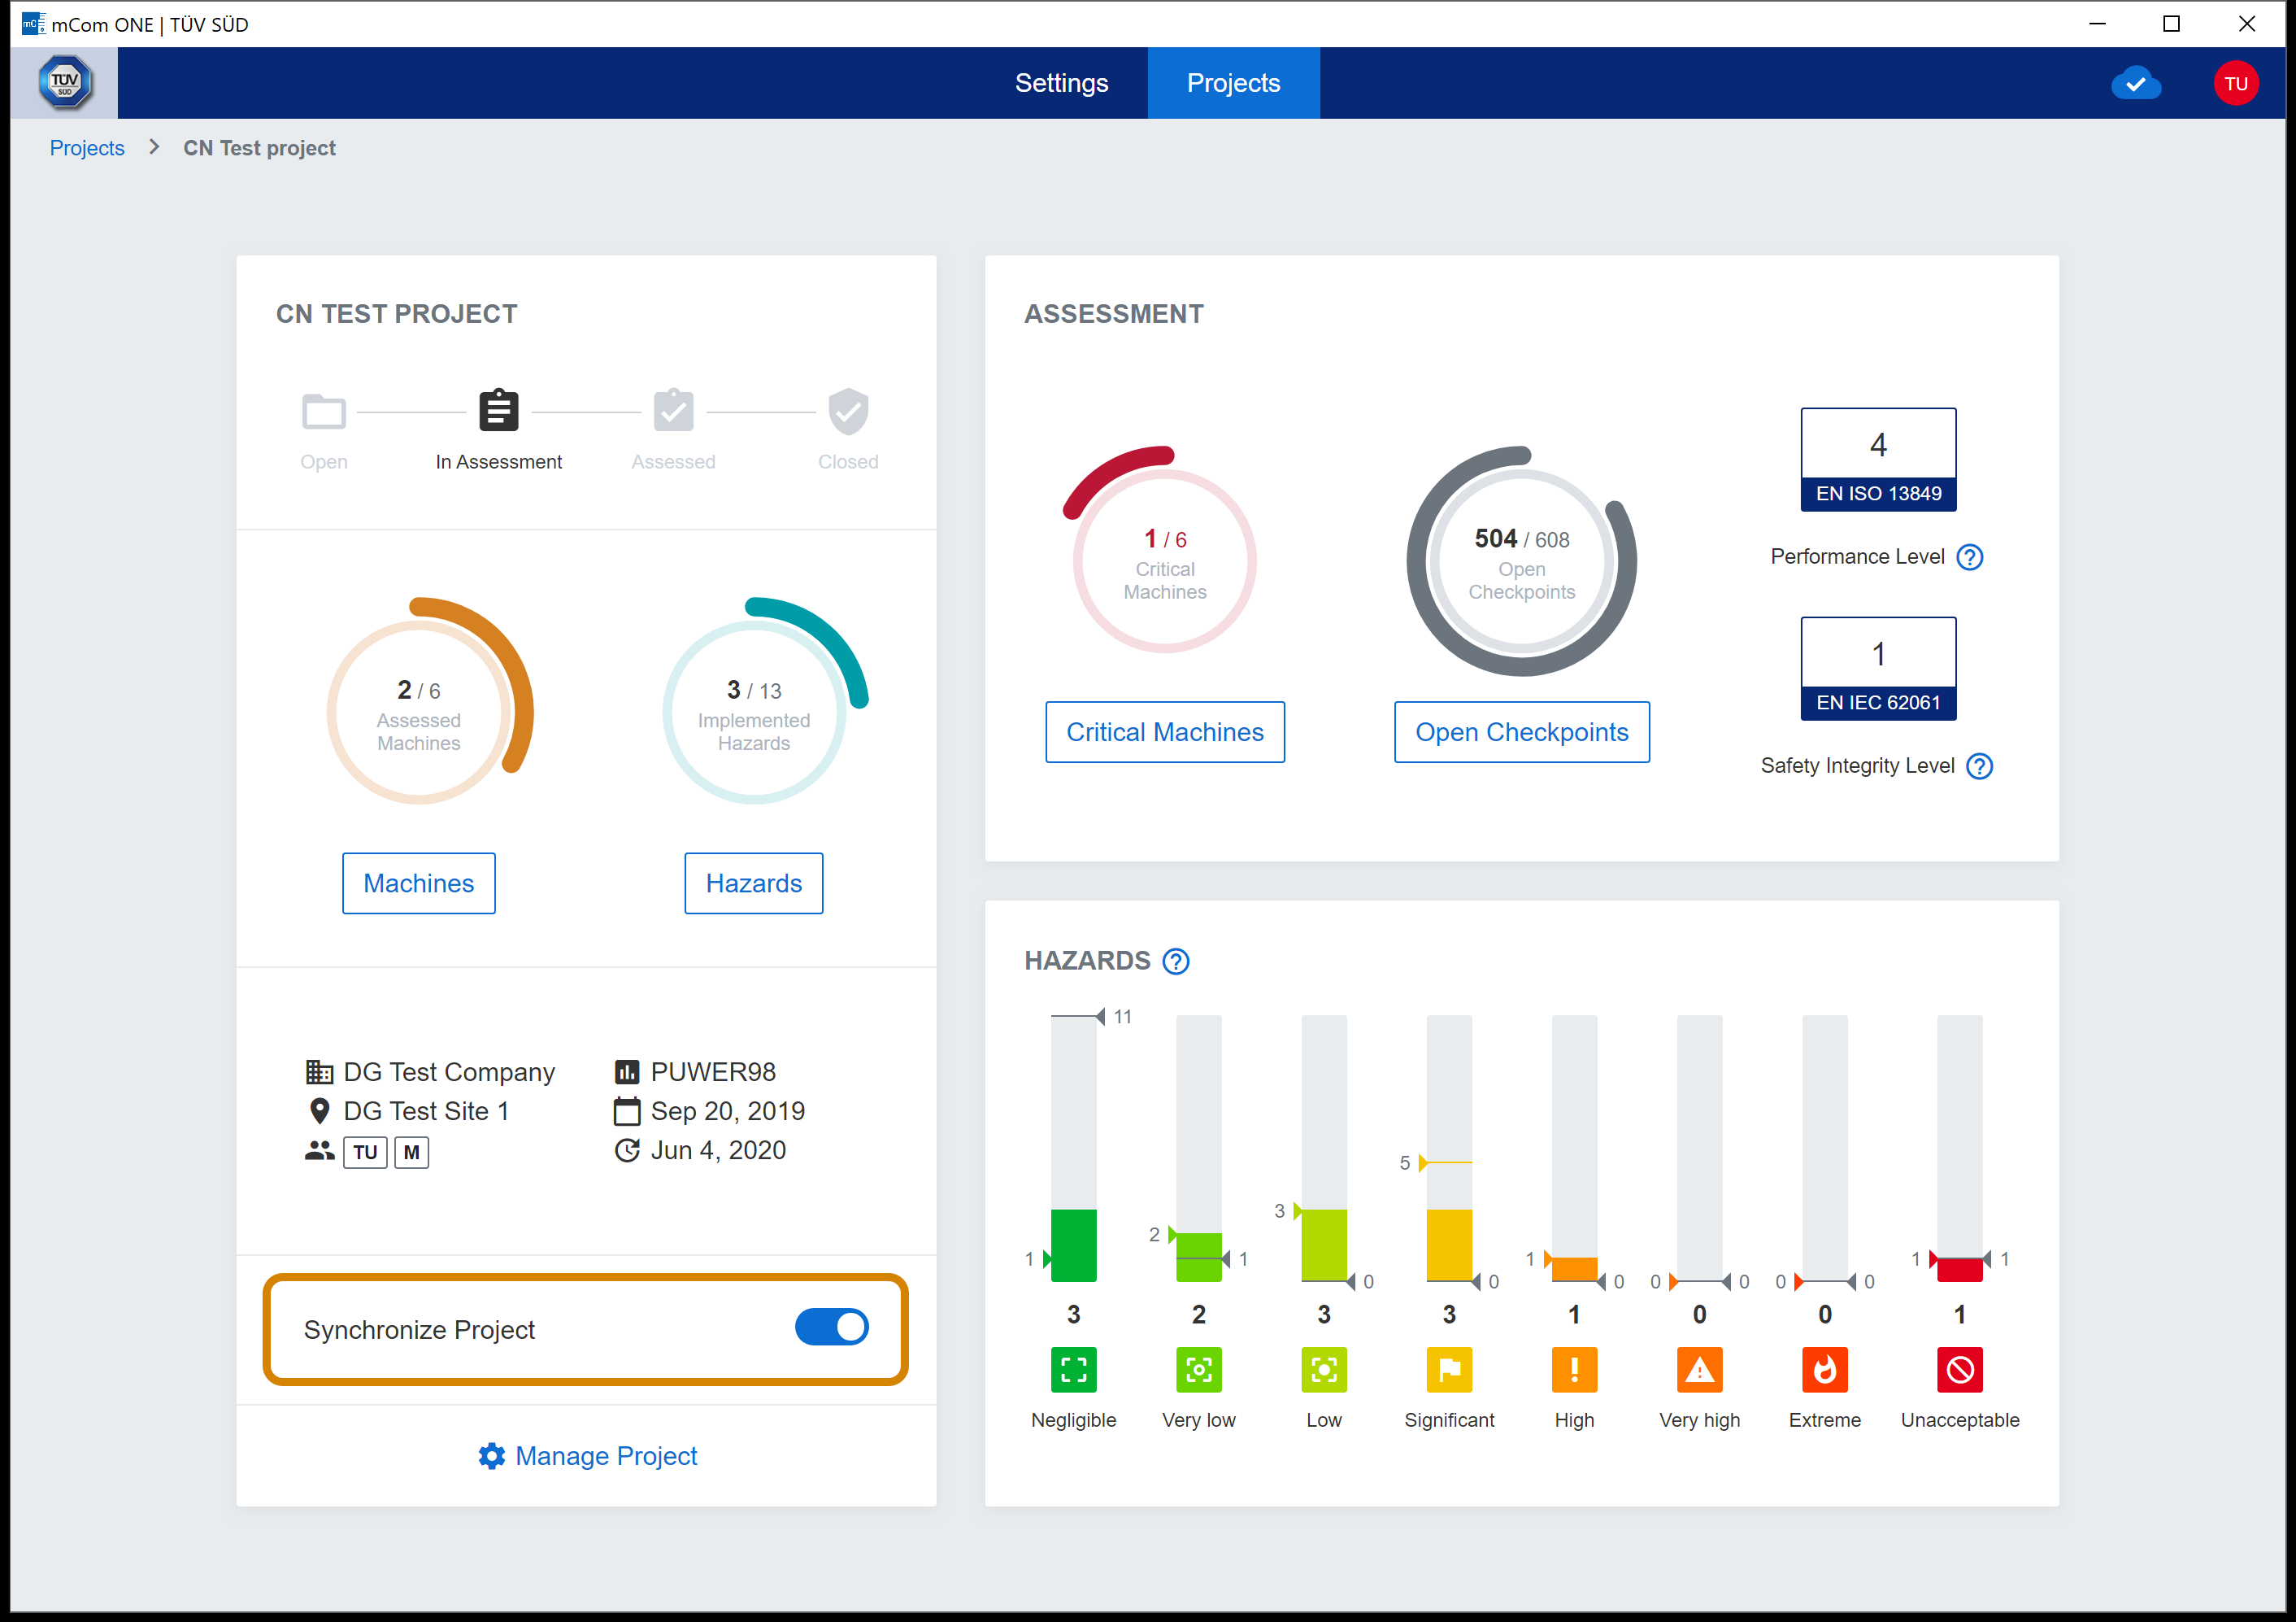This screenshot has height=1622, width=2296.
Task: Select the Unacceptable hazard icon
Action: (x=1959, y=1370)
